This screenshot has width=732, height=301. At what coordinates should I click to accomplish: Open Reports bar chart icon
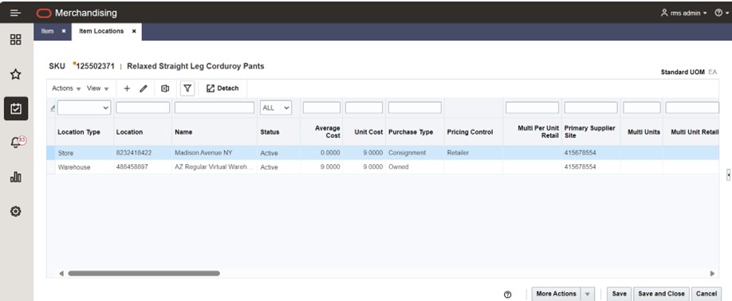[16, 177]
